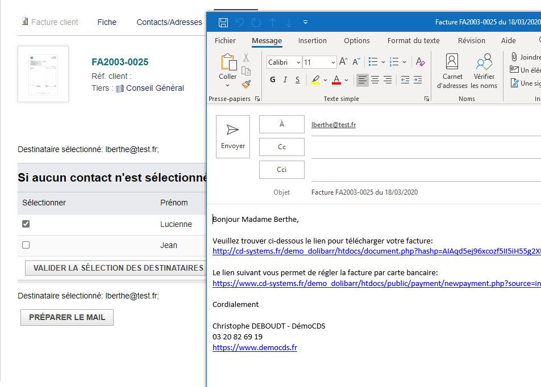The image size is (541, 387).
Task: Expand the numbered list style arrow
Action: point(405,62)
